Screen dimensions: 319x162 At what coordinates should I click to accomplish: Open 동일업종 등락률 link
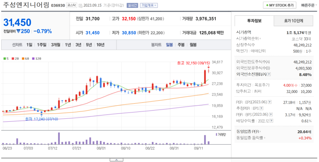click(x=250, y=138)
